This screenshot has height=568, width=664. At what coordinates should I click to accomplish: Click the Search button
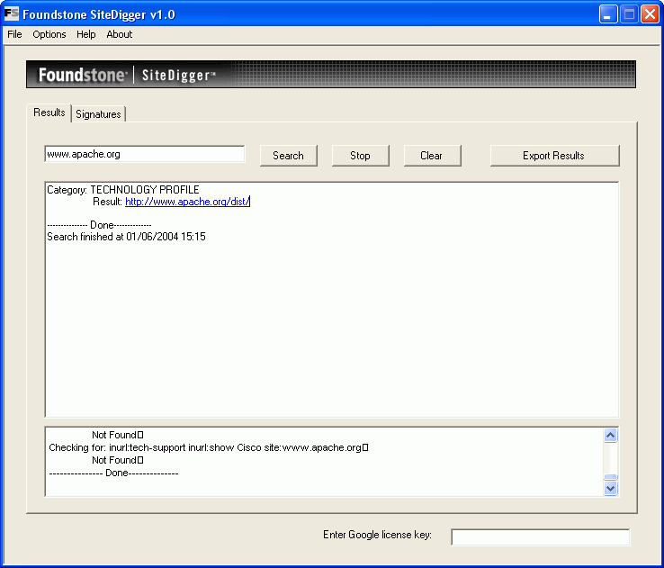coord(289,156)
